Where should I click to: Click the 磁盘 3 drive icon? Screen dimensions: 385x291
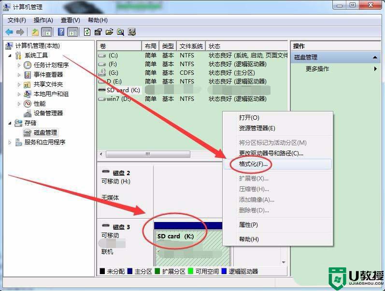[x=106, y=225]
